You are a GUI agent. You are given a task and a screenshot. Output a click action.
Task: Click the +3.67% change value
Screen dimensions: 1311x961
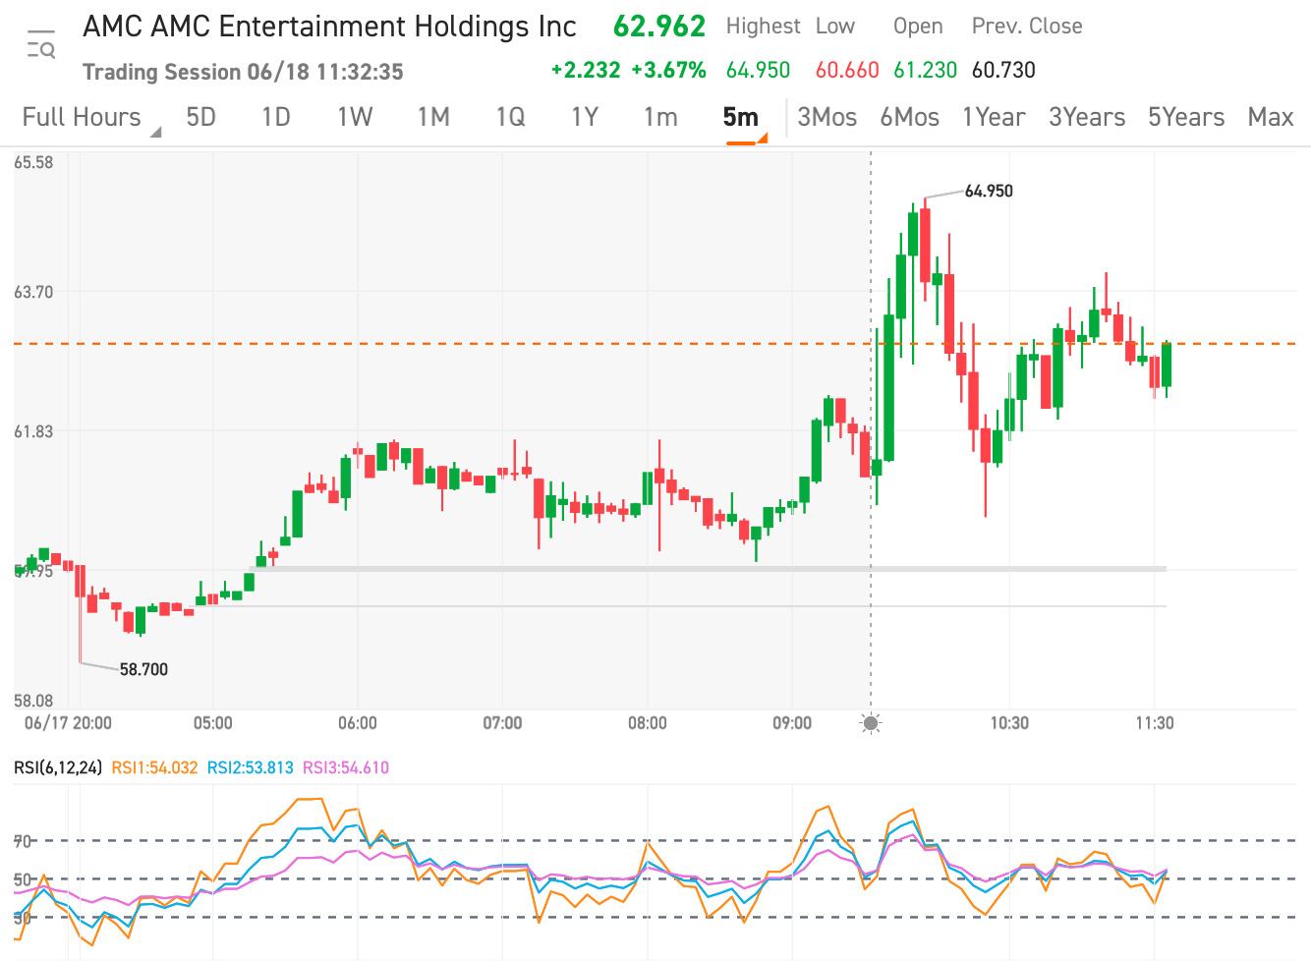[x=668, y=70]
